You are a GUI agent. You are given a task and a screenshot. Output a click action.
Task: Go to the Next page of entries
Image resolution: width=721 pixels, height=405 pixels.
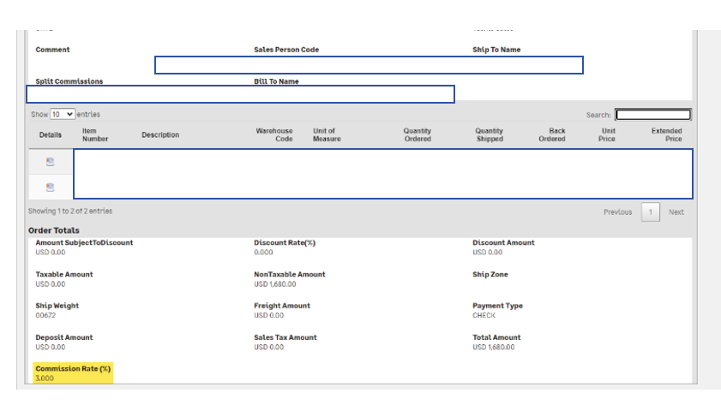pyautogui.click(x=676, y=212)
